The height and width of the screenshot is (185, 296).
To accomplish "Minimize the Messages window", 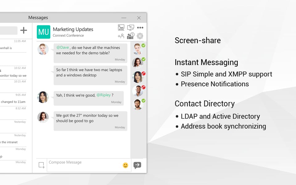I will tap(124, 18).
